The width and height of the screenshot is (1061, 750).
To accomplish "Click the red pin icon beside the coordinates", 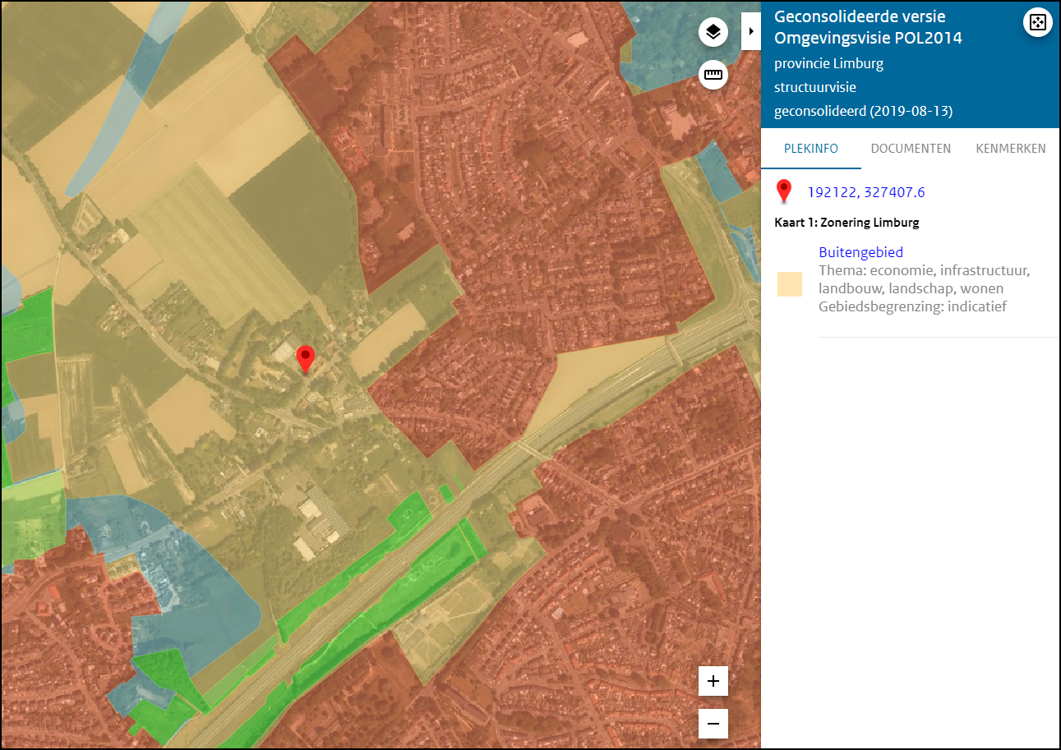I will pyautogui.click(x=784, y=191).
